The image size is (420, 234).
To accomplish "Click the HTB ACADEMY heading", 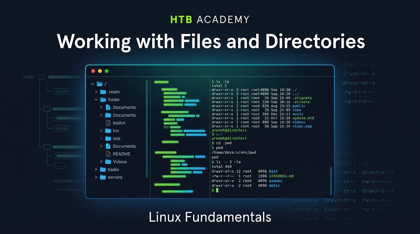I will pyautogui.click(x=210, y=19).
